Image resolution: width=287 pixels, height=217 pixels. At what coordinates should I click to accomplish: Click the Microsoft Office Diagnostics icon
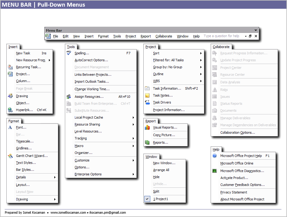(x=215, y=171)
